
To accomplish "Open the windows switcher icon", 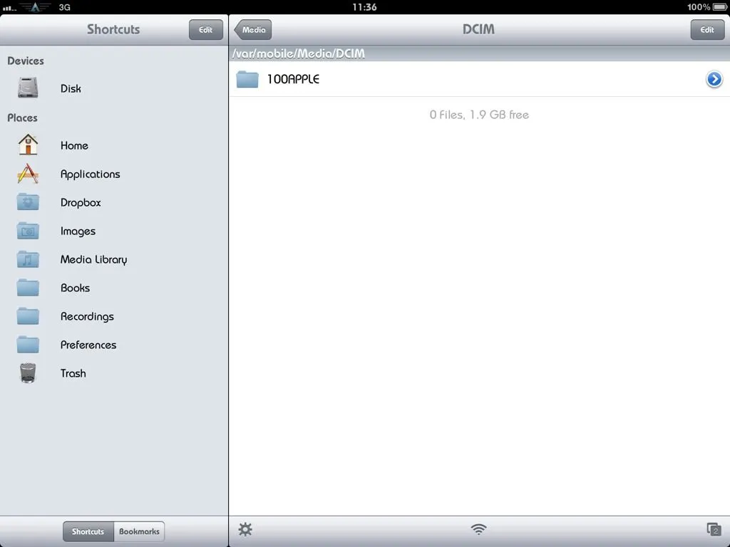I will click(713, 529).
